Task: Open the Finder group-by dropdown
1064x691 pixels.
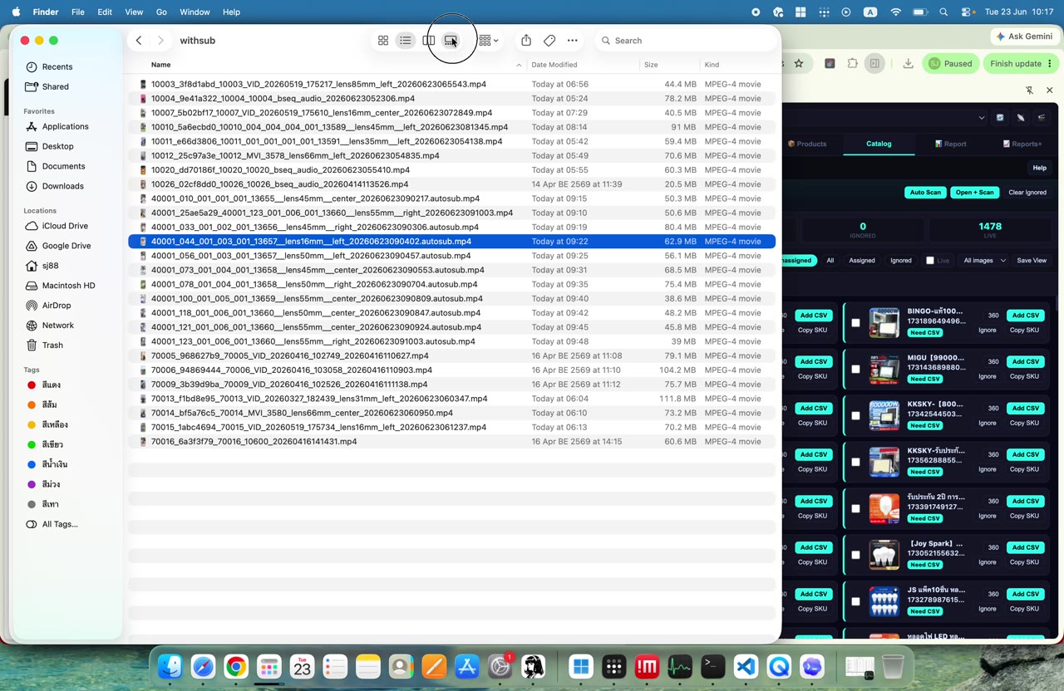Action: click(488, 40)
